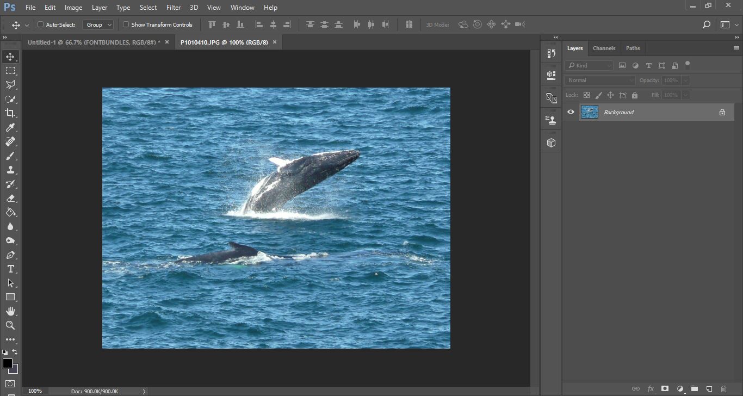Hide the Background layer with eye icon
Image resolution: width=743 pixels, height=396 pixels.
[x=571, y=112]
